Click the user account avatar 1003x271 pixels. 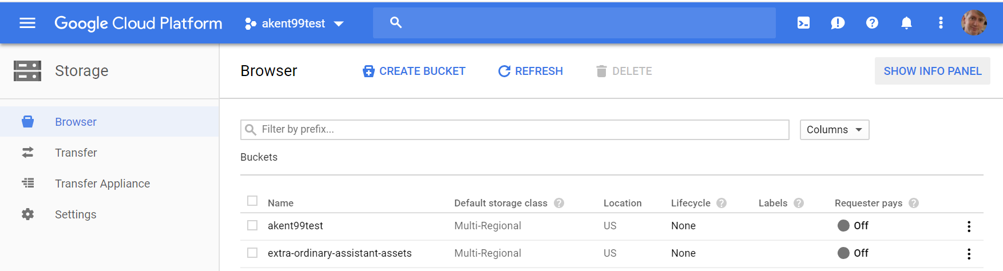(974, 23)
